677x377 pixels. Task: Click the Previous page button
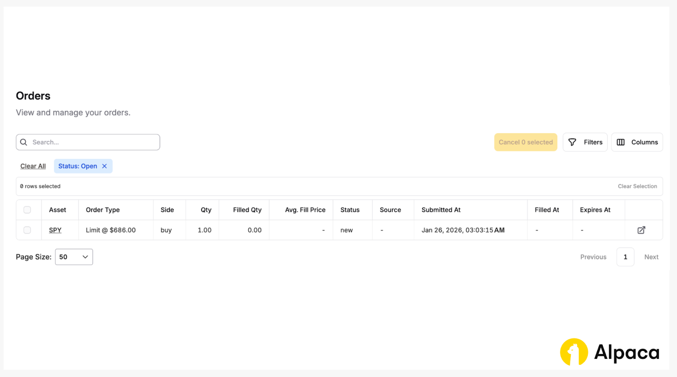(593, 257)
